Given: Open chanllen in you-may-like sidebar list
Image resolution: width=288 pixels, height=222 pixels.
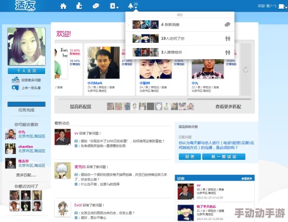Looking at the screenshot, I should (x=26, y=147).
